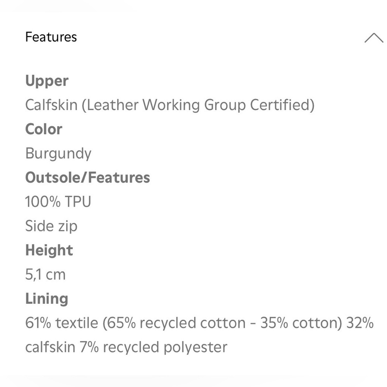This screenshot has width=387, height=387.
Task: Click the Lining label
Action: click(x=47, y=299)
